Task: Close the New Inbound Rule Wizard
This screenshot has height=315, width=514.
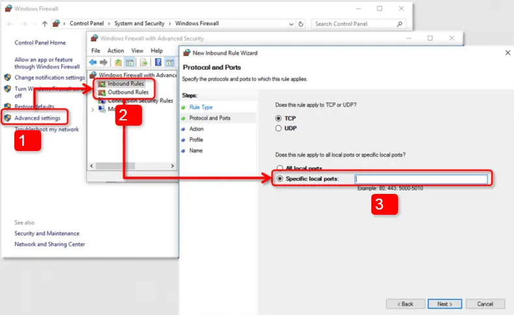Action: (x=507, y=53)
